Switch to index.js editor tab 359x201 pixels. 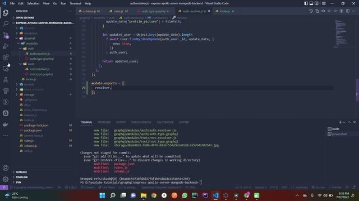point(224,11)
